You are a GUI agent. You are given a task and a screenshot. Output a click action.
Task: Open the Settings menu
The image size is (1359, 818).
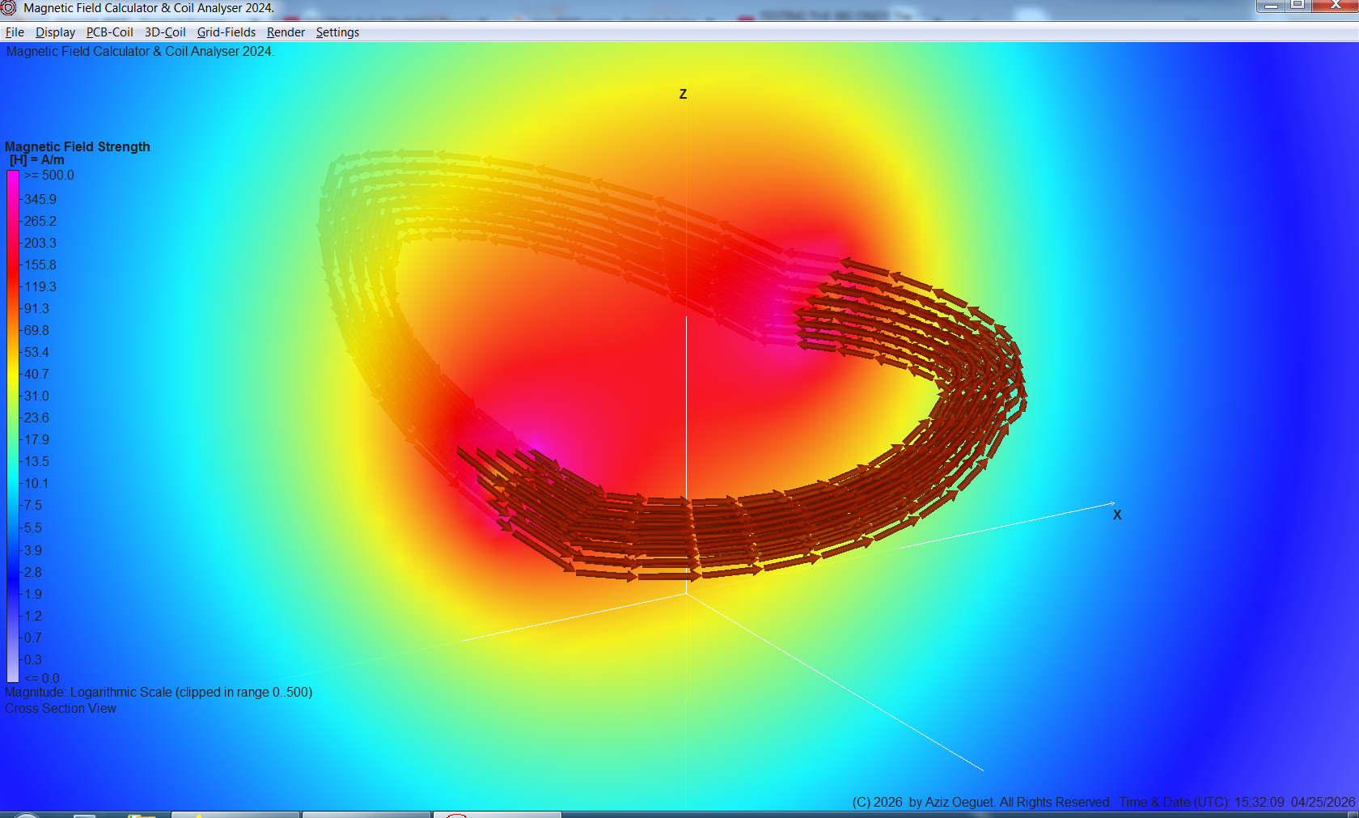pyautogui.click(x=337, y=32)
